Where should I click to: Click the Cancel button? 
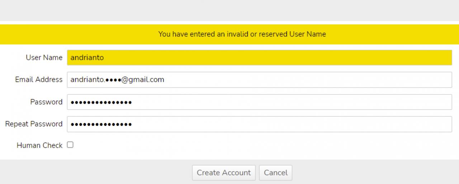(275, 173)
